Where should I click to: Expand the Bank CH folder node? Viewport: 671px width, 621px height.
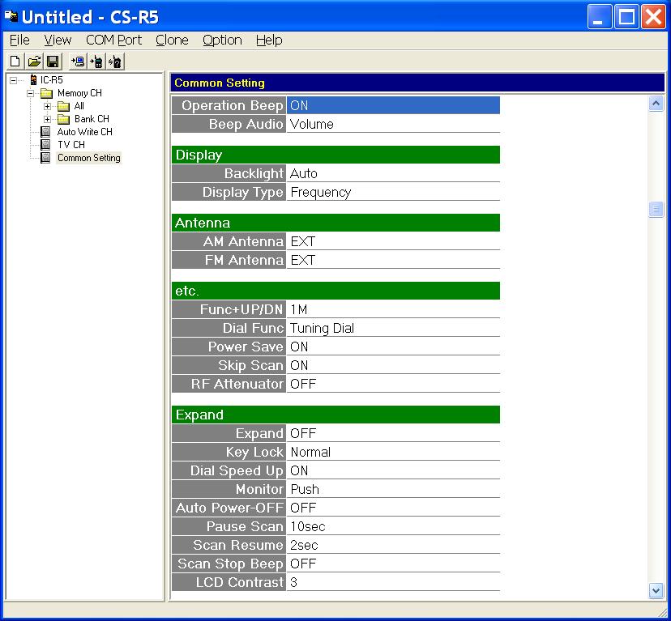click(48, 119)
